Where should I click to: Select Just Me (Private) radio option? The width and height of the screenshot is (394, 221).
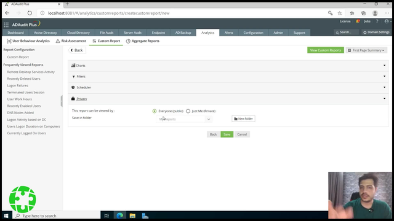point(188,111)
